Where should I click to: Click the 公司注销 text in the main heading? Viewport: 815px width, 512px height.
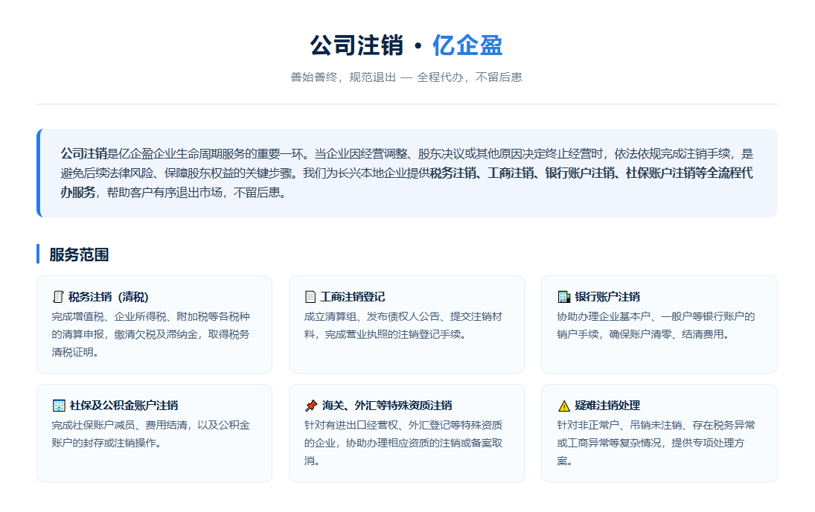point(357,45)
